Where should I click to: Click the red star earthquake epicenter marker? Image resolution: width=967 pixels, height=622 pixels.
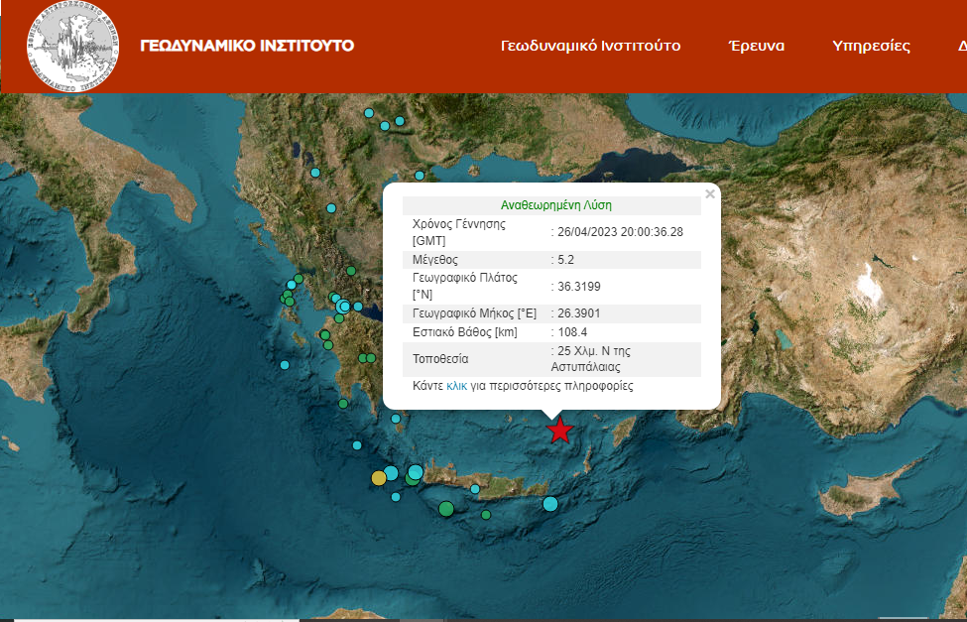click(560, 430)
